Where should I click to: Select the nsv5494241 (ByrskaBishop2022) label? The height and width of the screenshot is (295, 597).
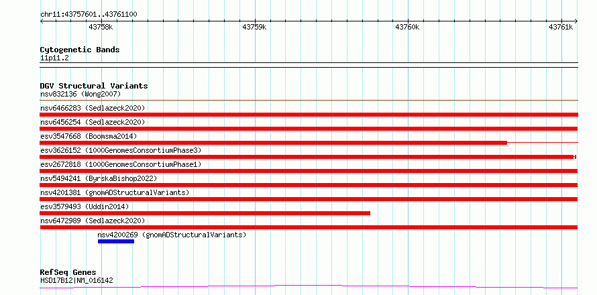coord(99,178)
